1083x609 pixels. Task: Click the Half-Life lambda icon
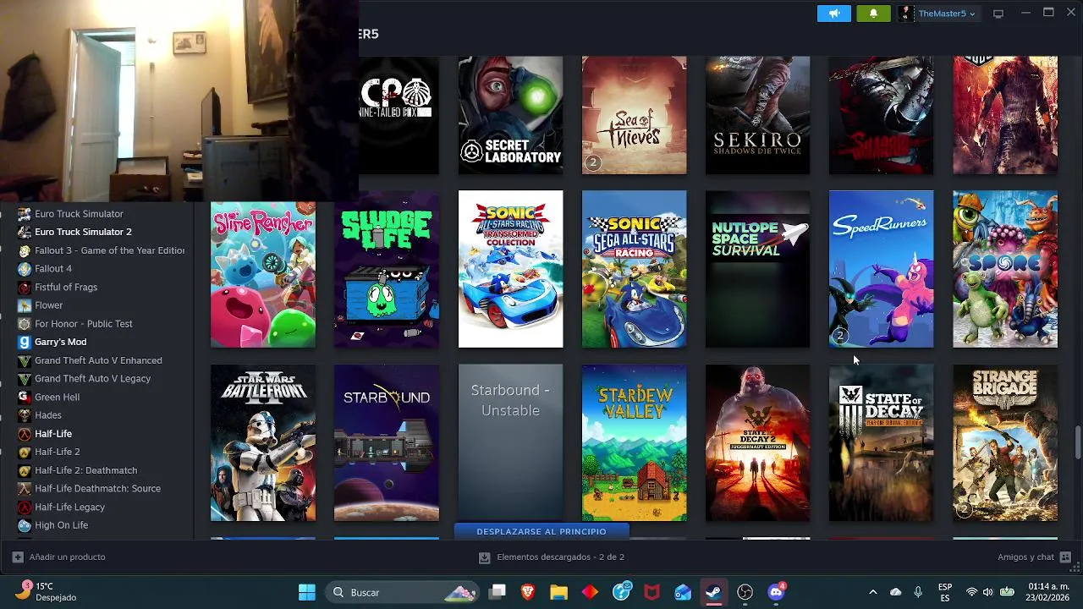tap(25, 434)
